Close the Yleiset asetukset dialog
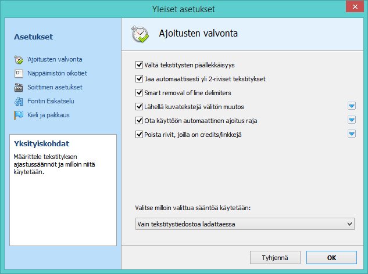368x274 pixels. tap(354, 8)
